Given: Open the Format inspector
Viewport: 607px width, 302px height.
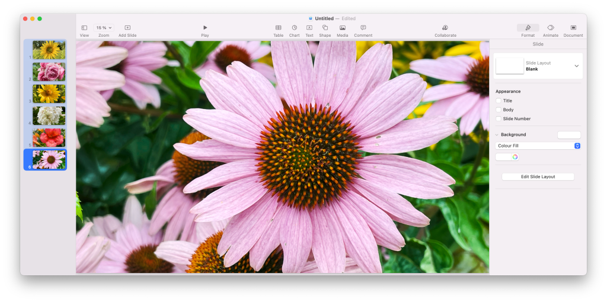Looking at the screenshot, I should pos(528,28).
